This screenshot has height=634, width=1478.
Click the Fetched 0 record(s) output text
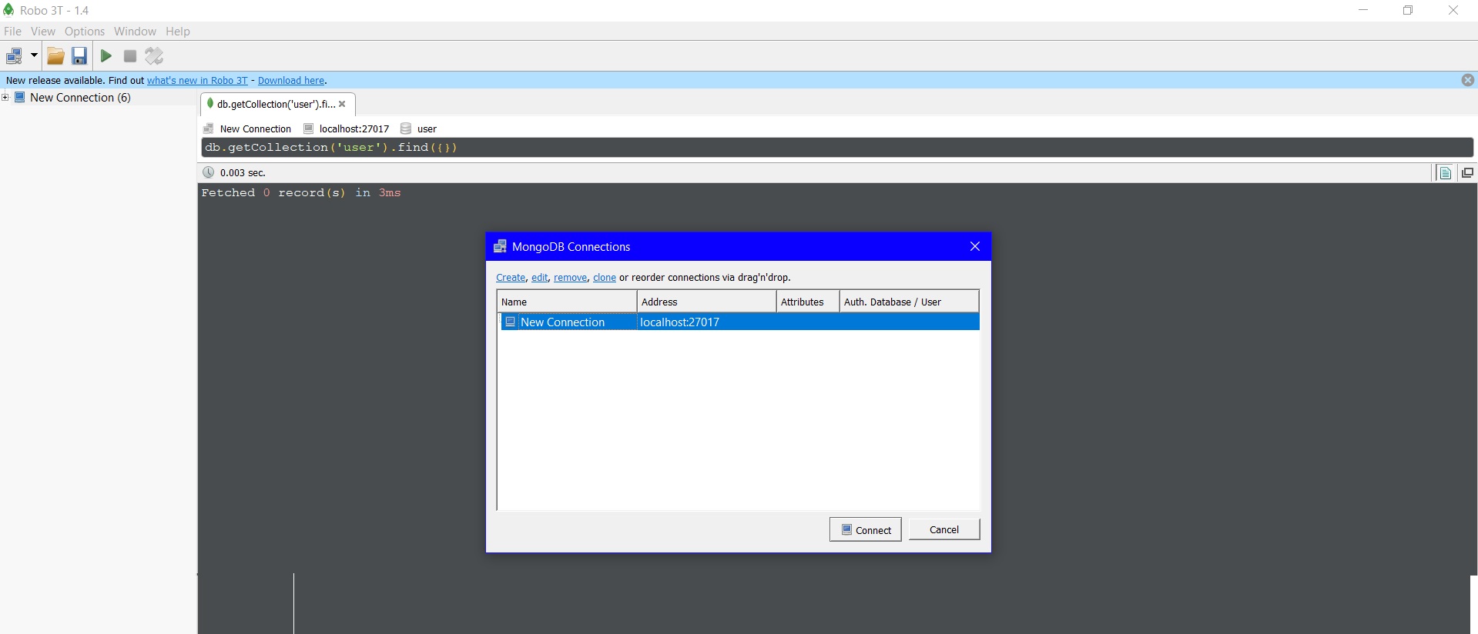pos(301,193)
